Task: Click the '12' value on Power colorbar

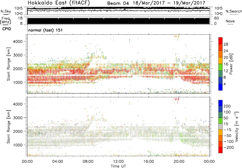Action: pyautogui.click(x=226, y=71)
